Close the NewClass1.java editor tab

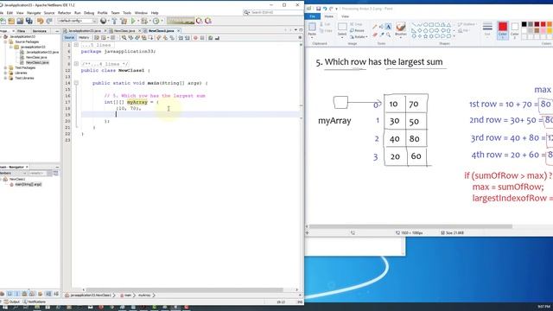coord(179,31)
